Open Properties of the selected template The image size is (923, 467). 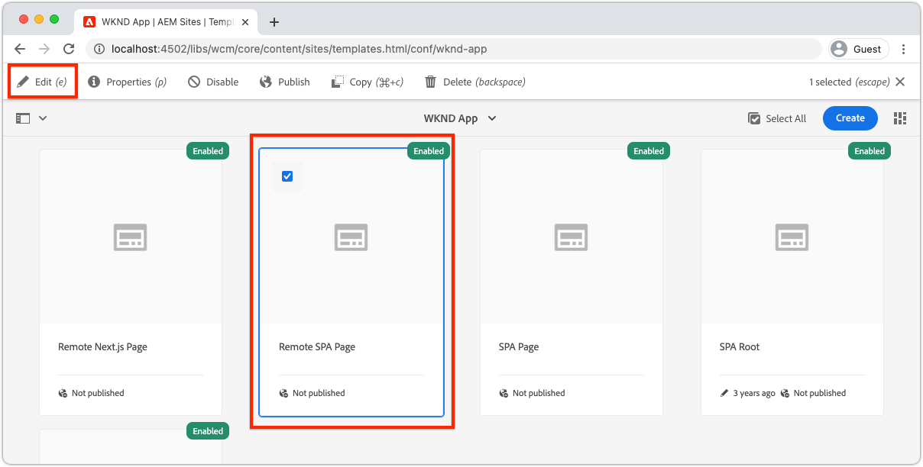(x=127, y=82)
